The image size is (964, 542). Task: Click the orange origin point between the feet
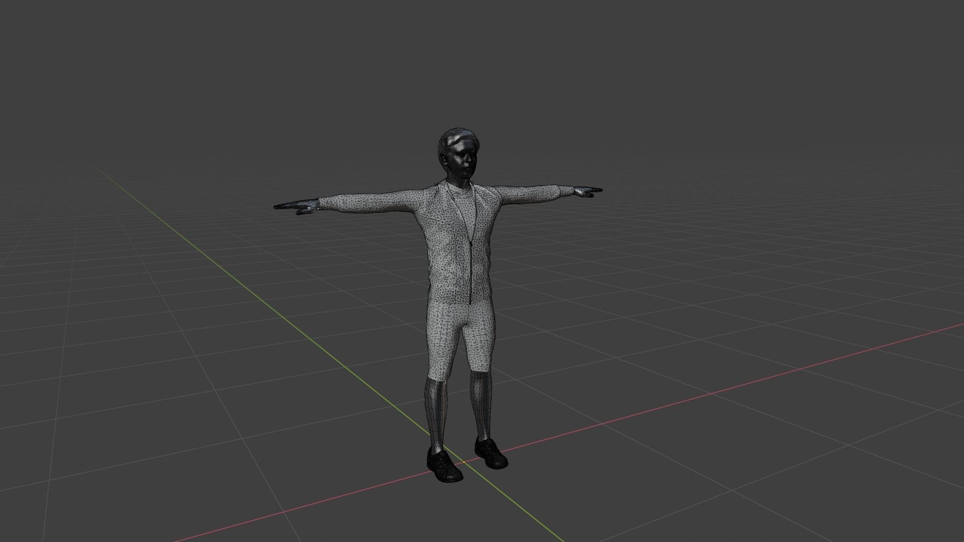coord(464,462)
